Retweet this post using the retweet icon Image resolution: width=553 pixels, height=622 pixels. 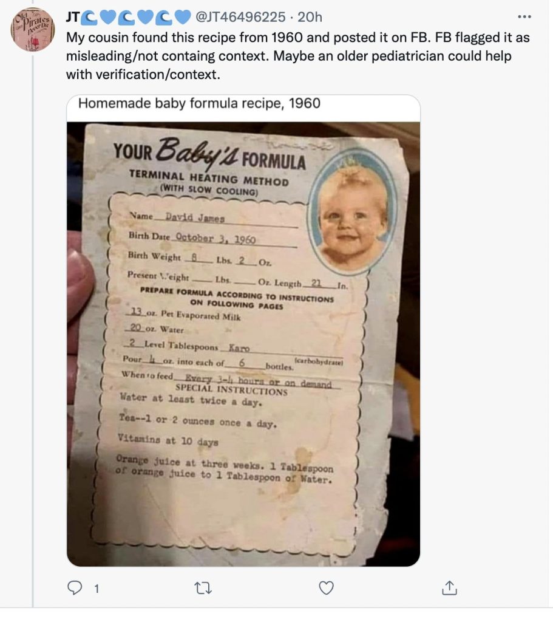199,587
